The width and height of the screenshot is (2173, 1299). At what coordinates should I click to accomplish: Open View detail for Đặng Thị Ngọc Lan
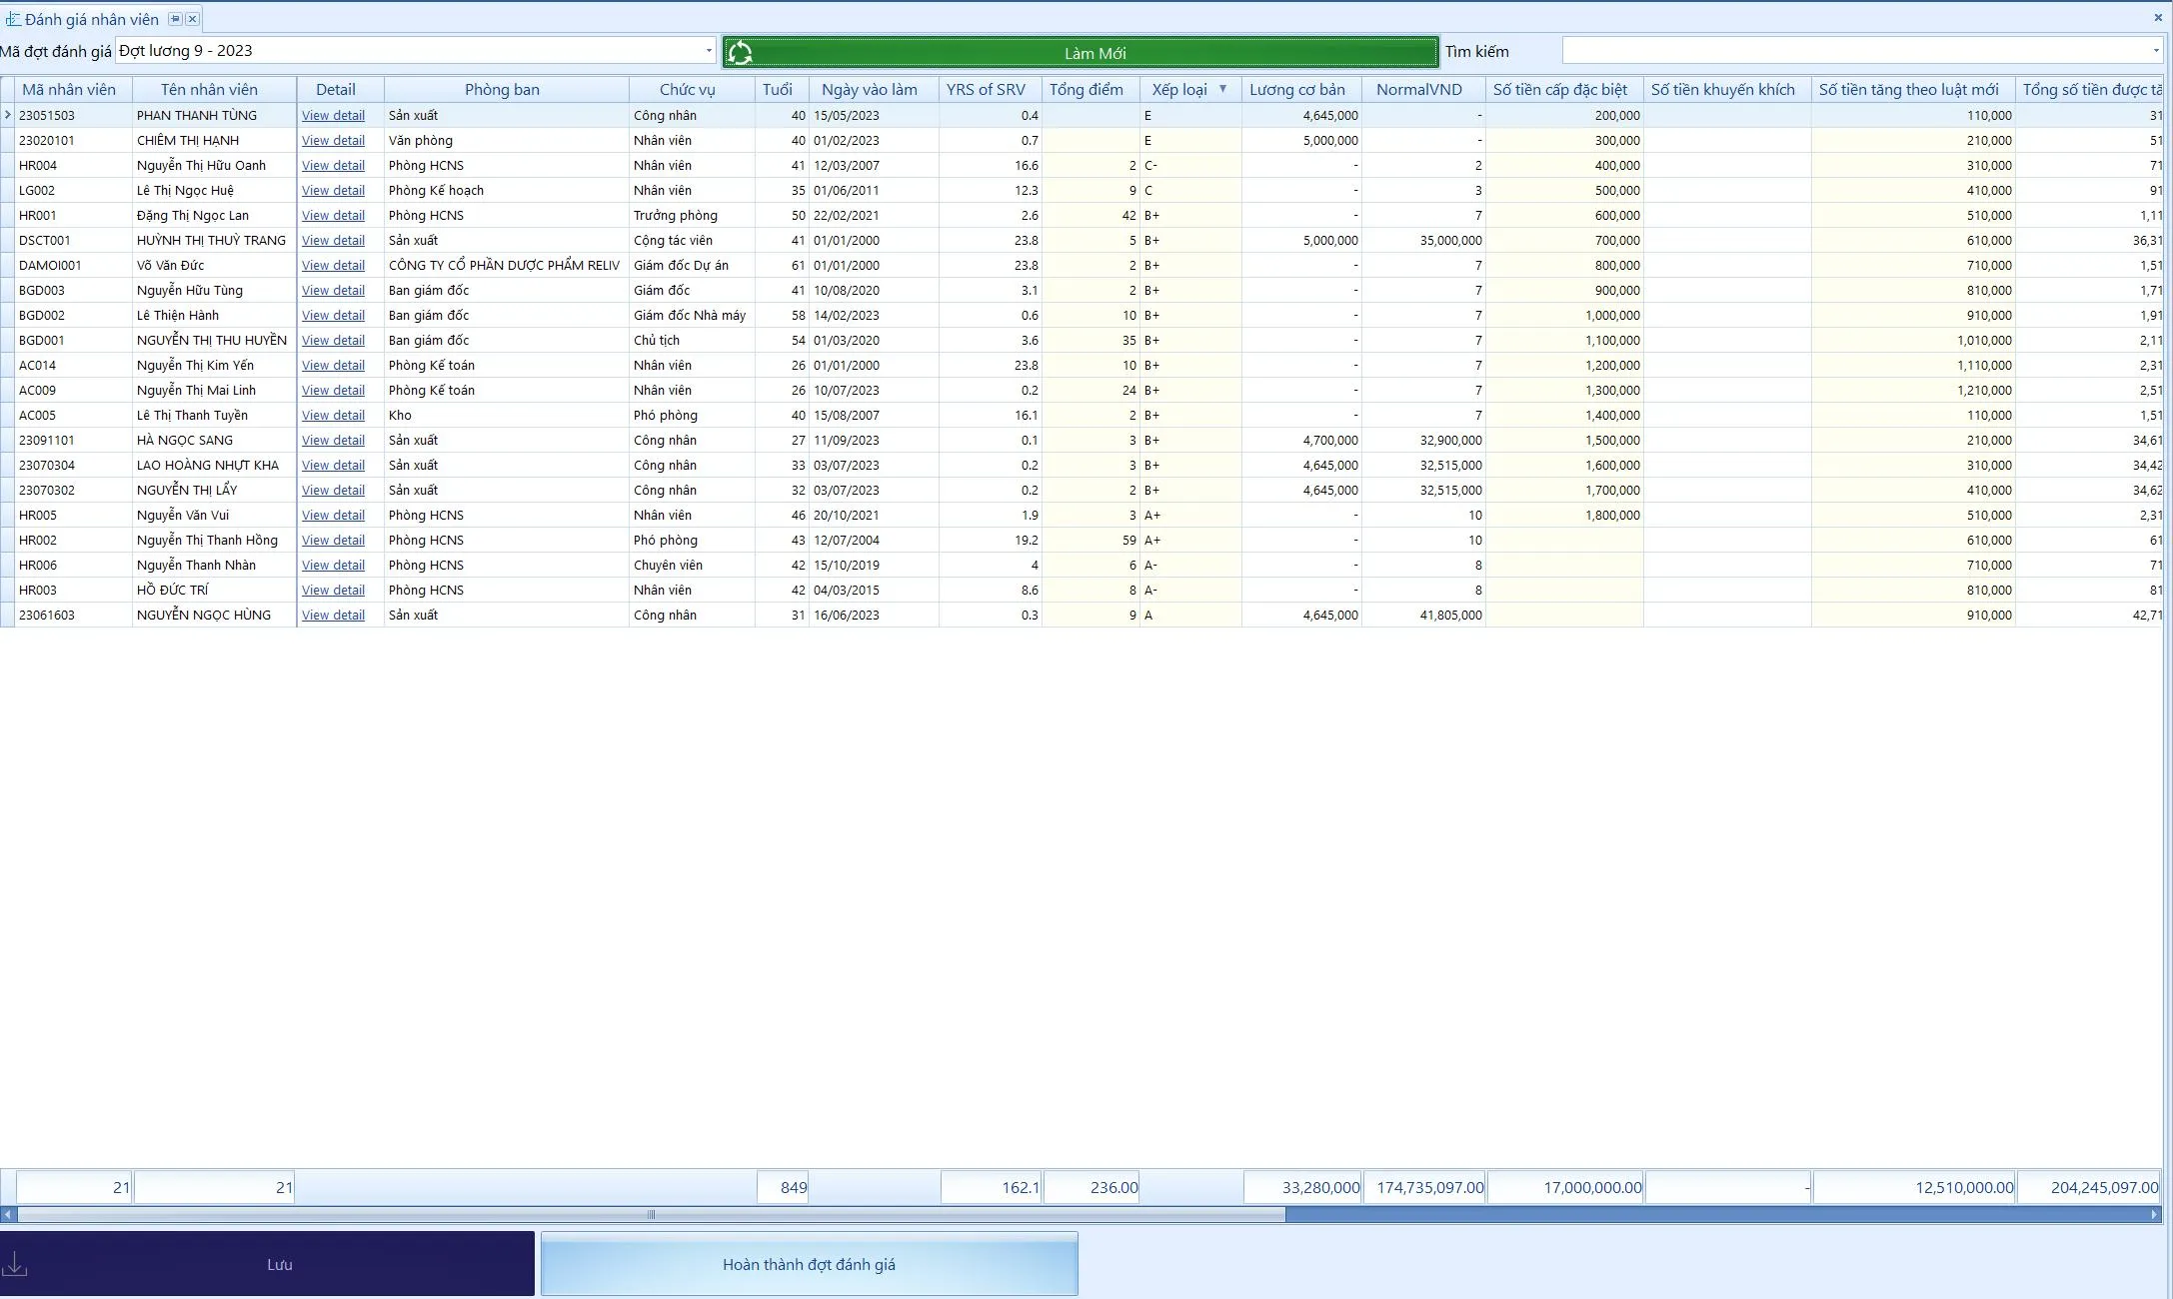[x=333, y=216]
